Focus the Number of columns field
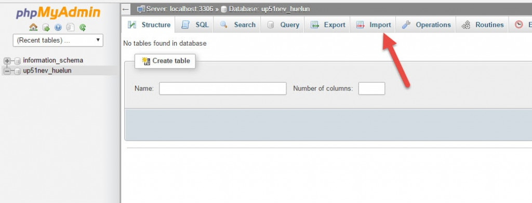This screenshot has width=532, height=203. click(x=371, y=88)
